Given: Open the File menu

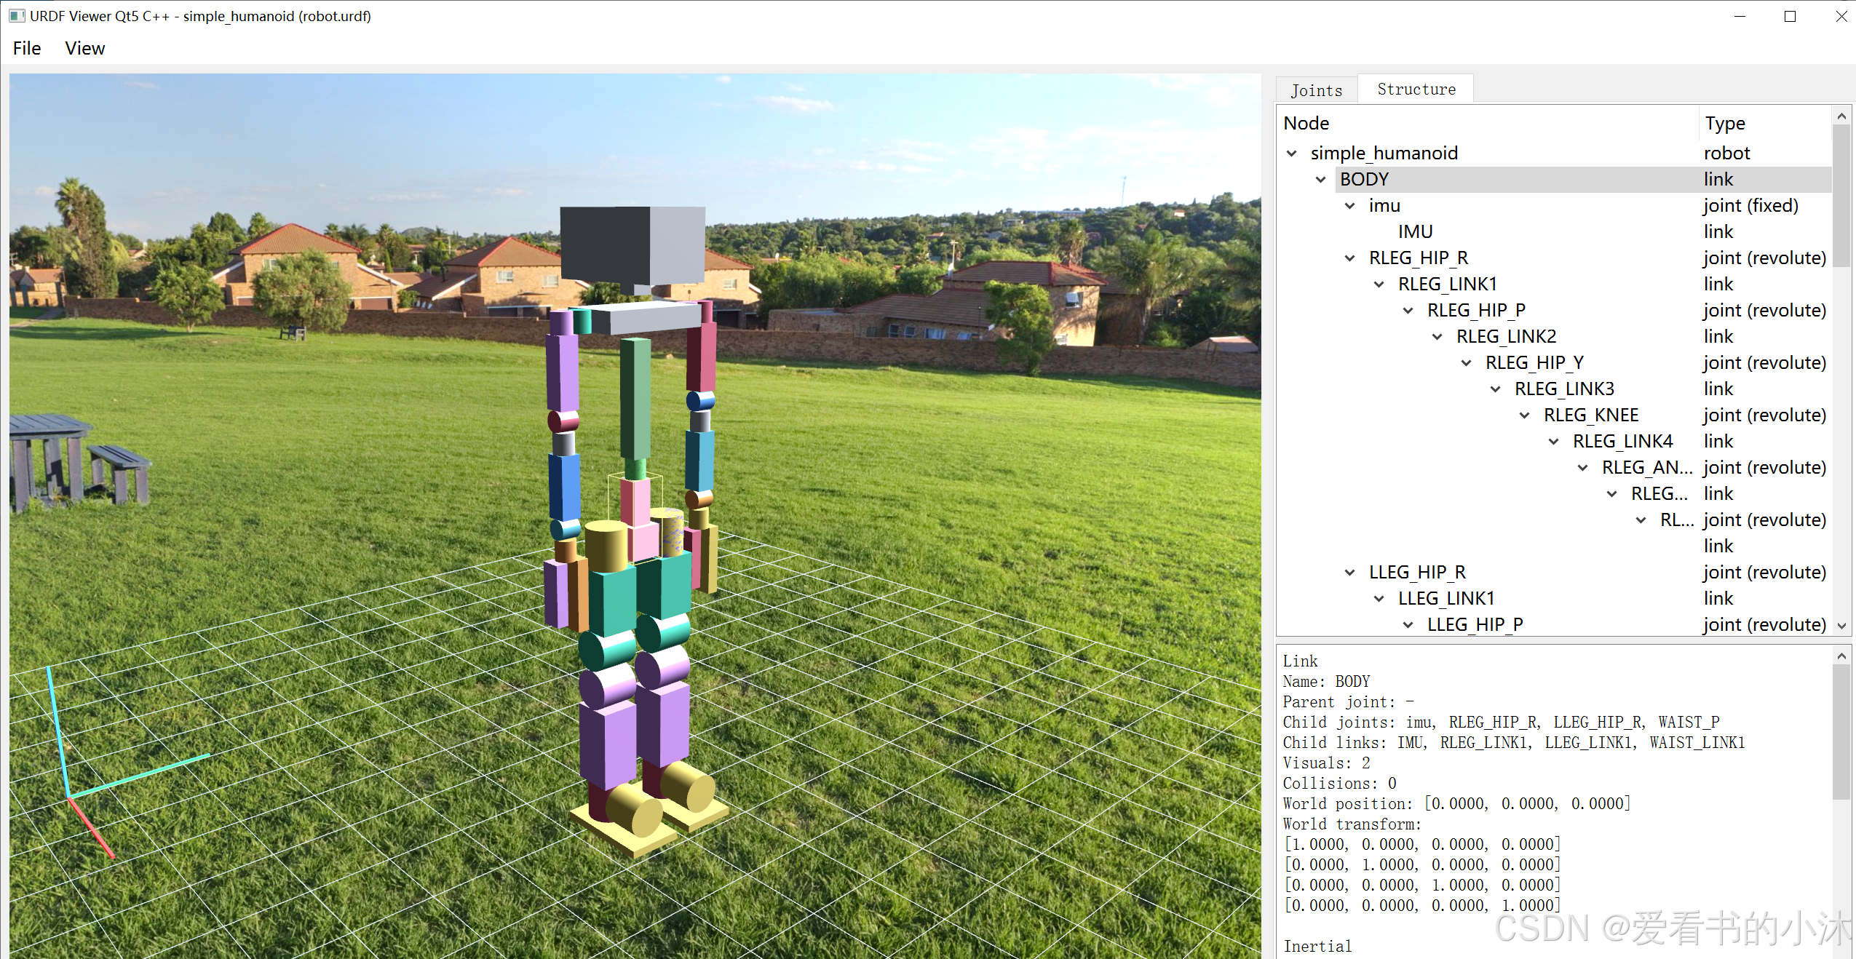Looking at the screenshot, I should point(27,48).
